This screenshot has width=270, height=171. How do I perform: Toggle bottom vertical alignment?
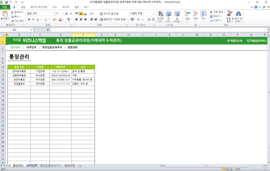pyautogui.click(x=85, y=14)
